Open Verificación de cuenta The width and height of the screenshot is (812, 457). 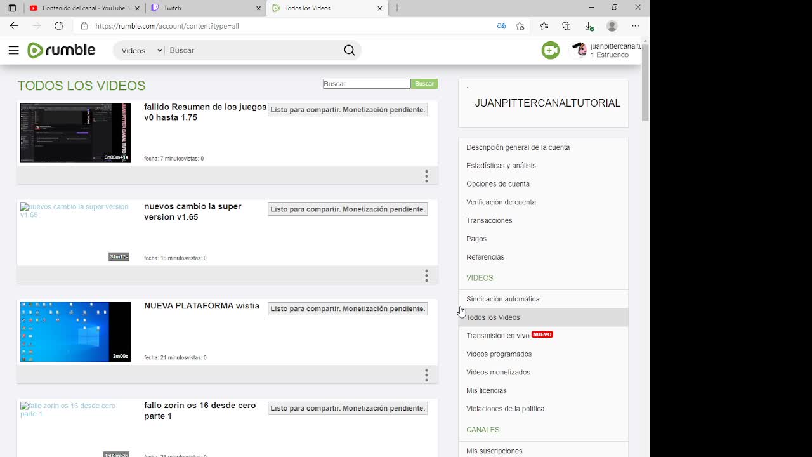coord(501,202)
